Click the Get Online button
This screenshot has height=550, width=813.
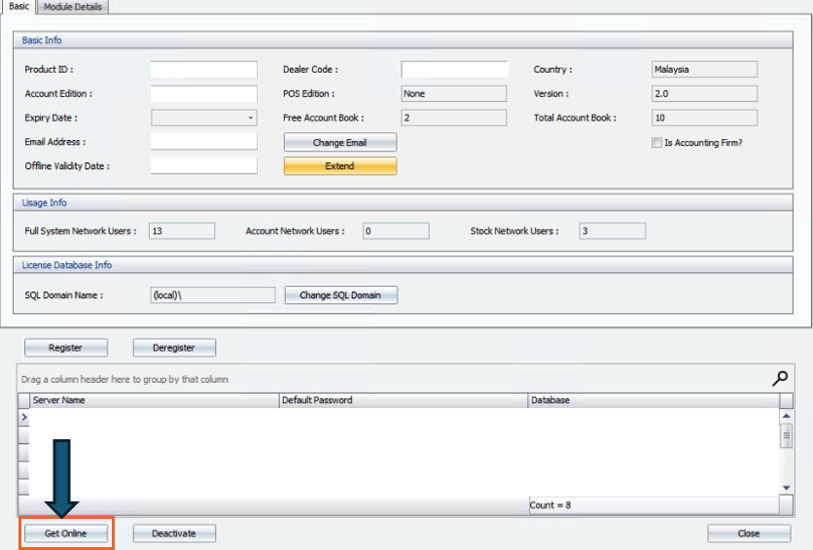tap(66, 533)
